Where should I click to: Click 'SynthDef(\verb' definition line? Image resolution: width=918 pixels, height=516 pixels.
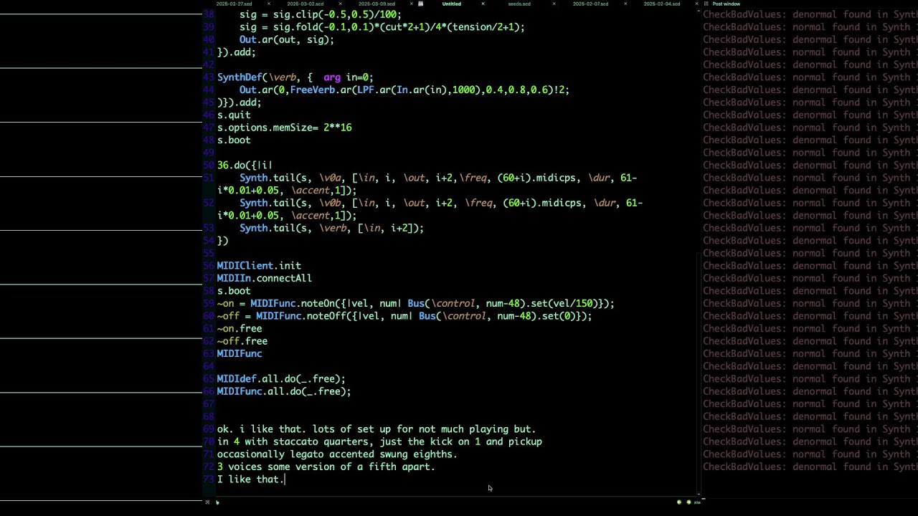click(295, 77)
